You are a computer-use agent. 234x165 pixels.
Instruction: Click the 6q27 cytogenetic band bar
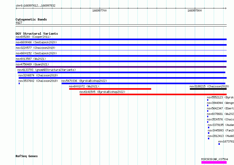coord(121,25)
